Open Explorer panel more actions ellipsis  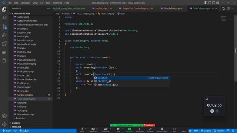(x=49, y=8)
